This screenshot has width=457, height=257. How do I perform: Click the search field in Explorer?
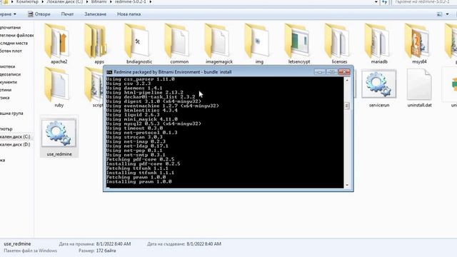pos(424,1)
